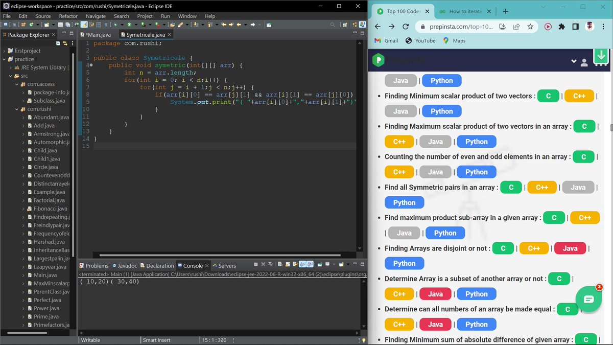This screenshot has height=345, width=613.
Task: Go forward in Chrome browser
Action: pyautogui.click(x=391, y=27)
